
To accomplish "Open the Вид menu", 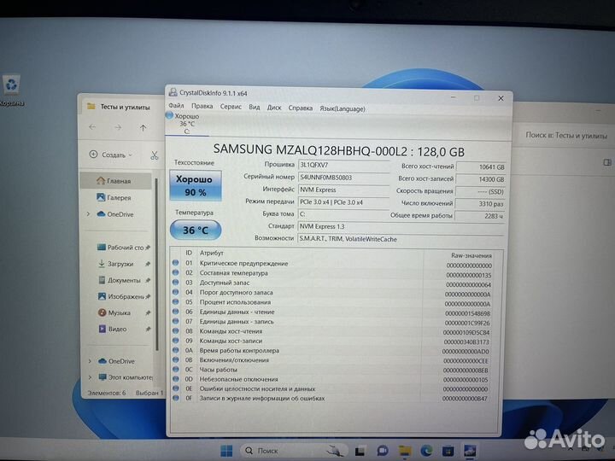I will click(x=255, y=107).
